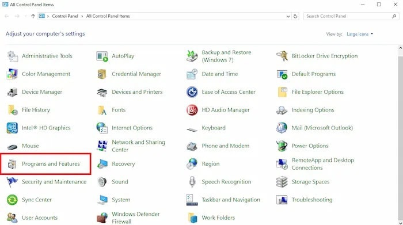Refresh the Control Panel view

[x=295, y=16]
